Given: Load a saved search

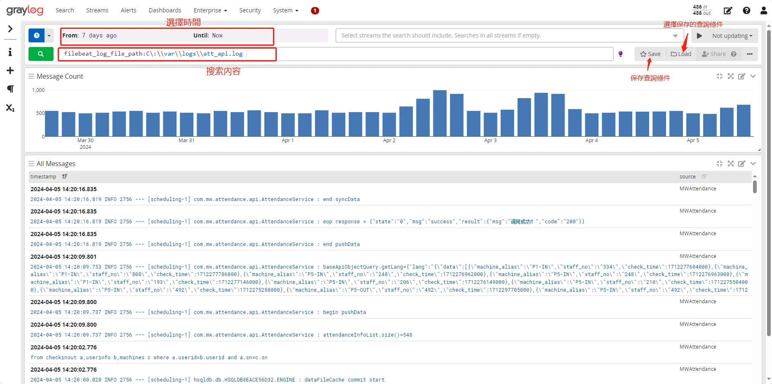Looking at the screenshot, I should click(681, 54).
